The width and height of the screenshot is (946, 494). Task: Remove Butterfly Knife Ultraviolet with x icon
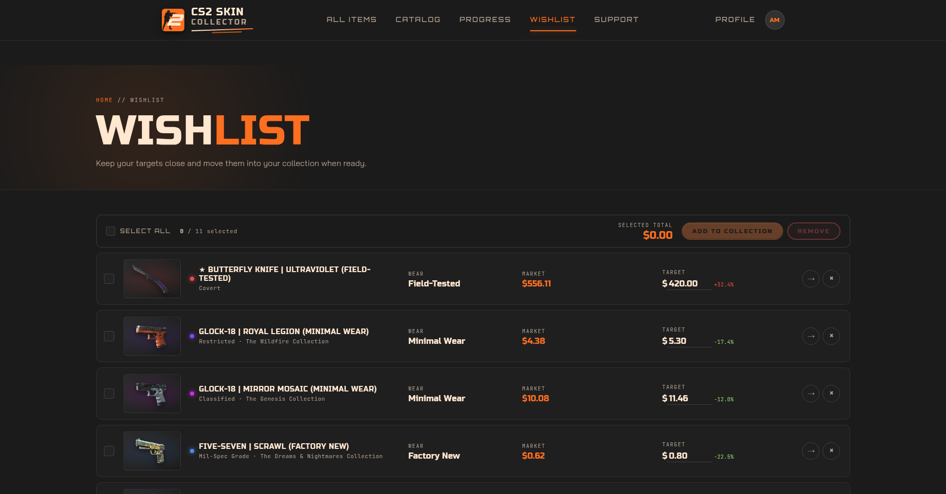(x=831, y=279)
